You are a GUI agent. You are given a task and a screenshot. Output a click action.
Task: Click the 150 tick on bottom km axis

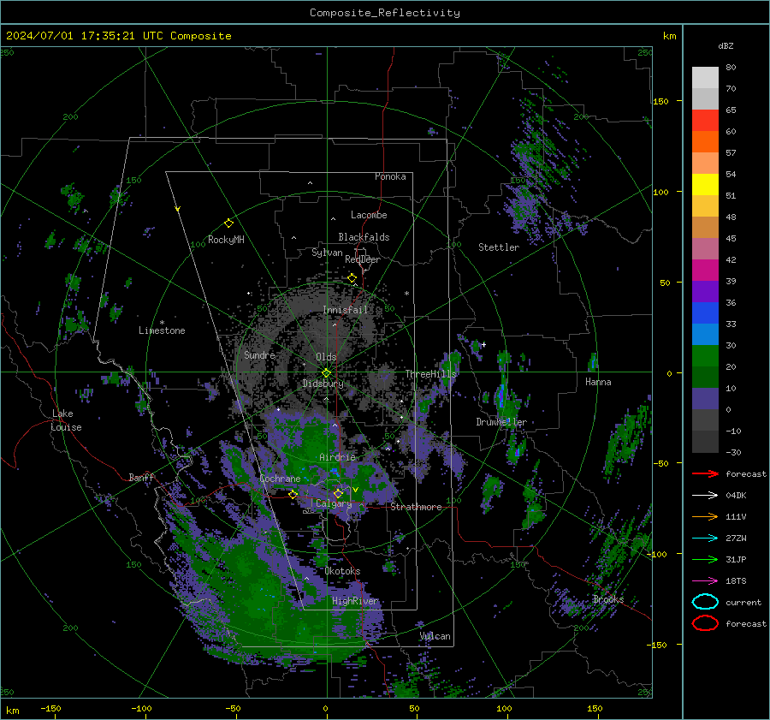coord(595,709)
